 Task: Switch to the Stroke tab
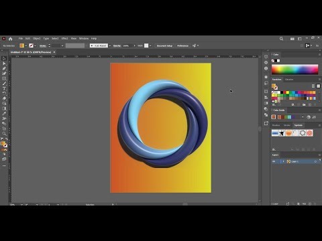pos(287,125)
